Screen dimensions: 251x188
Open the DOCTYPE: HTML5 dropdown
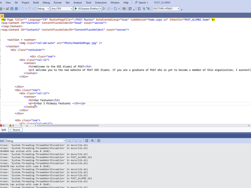click(166, 9)
